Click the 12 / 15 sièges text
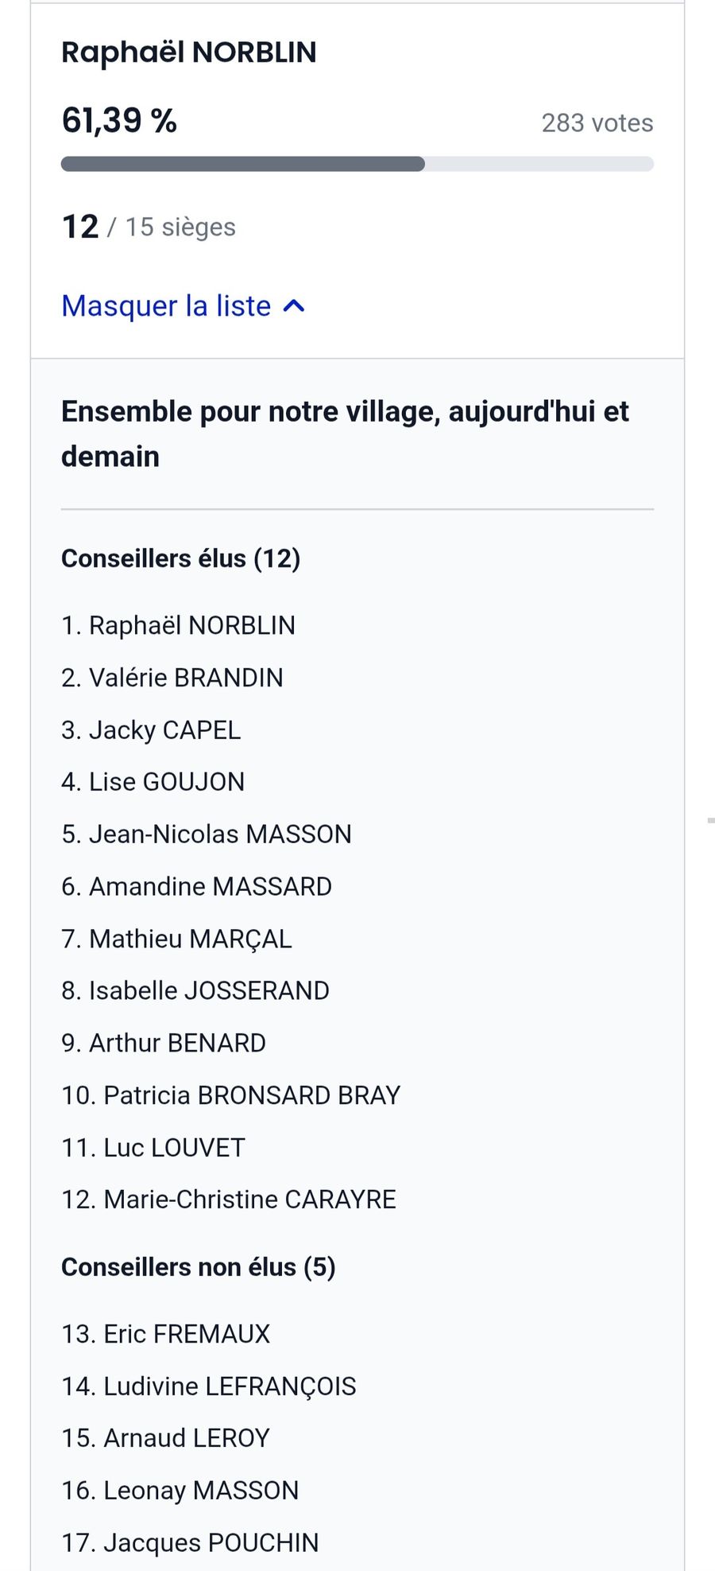 [149, 227]
